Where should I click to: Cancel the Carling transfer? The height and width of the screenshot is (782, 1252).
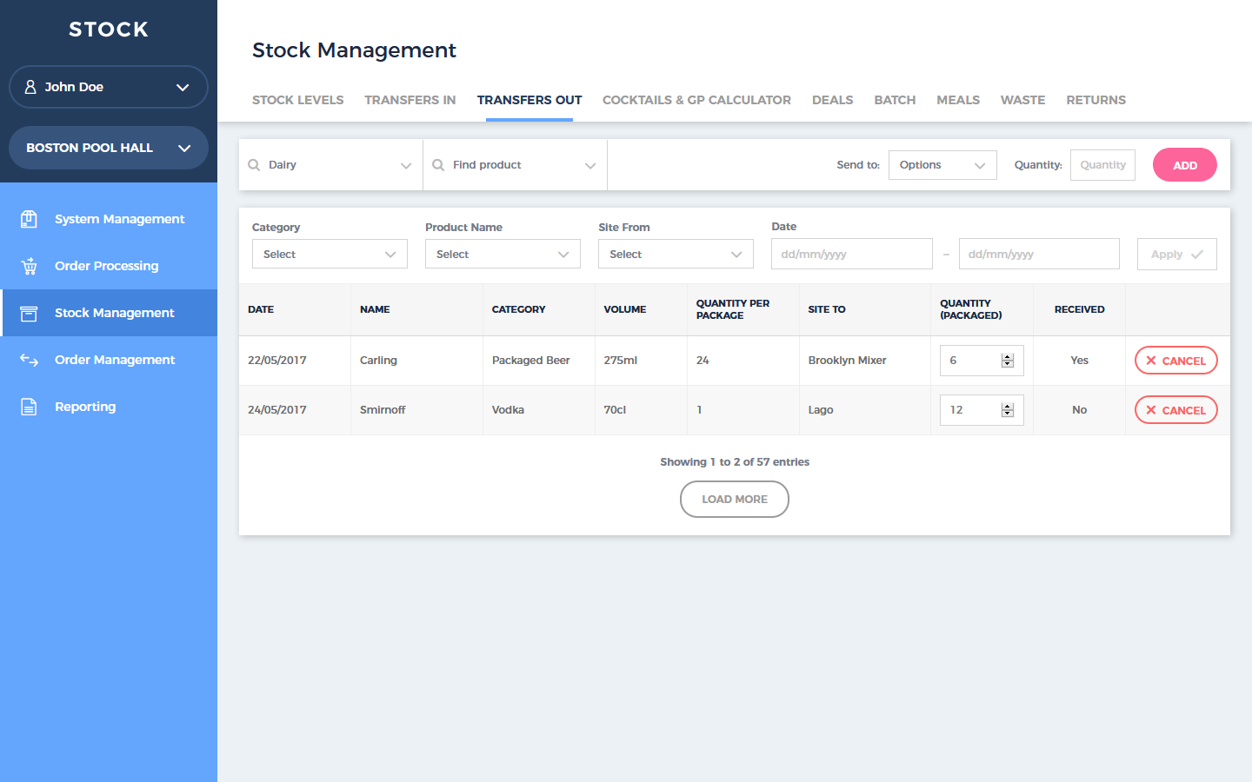(1175, 361)
